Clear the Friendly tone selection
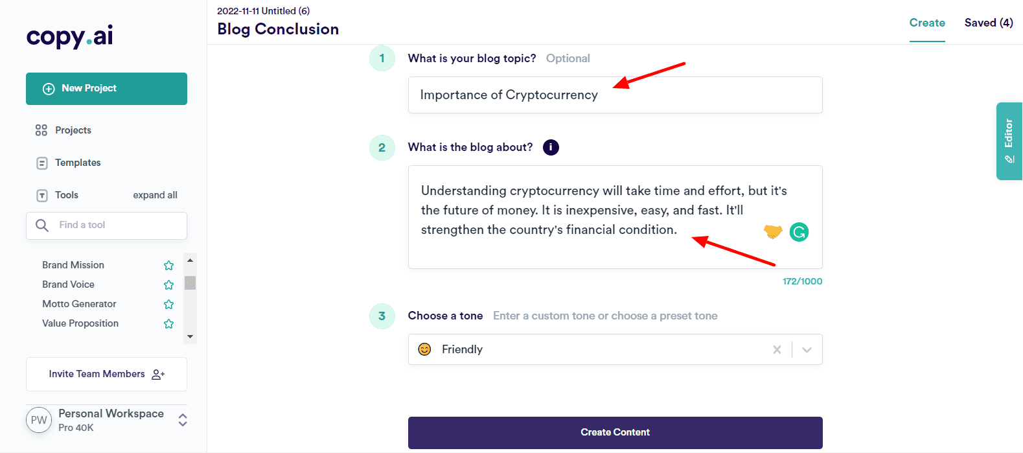This screenshot has height=453, width=1023. tap(777, 349)
